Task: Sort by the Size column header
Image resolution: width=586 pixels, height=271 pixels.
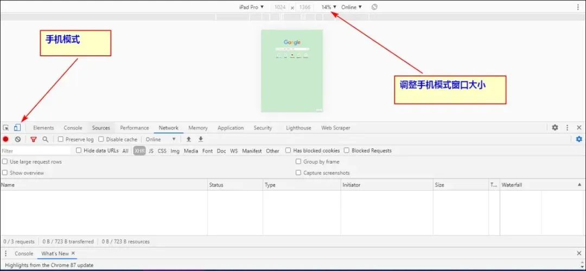Action: (x=461, y=185)
